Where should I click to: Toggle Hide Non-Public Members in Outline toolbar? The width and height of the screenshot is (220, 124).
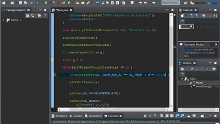202,69
